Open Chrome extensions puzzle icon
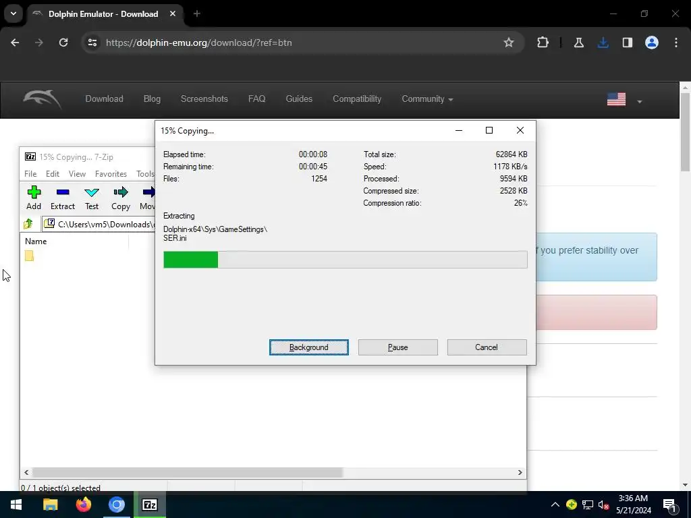 [543, 42]
